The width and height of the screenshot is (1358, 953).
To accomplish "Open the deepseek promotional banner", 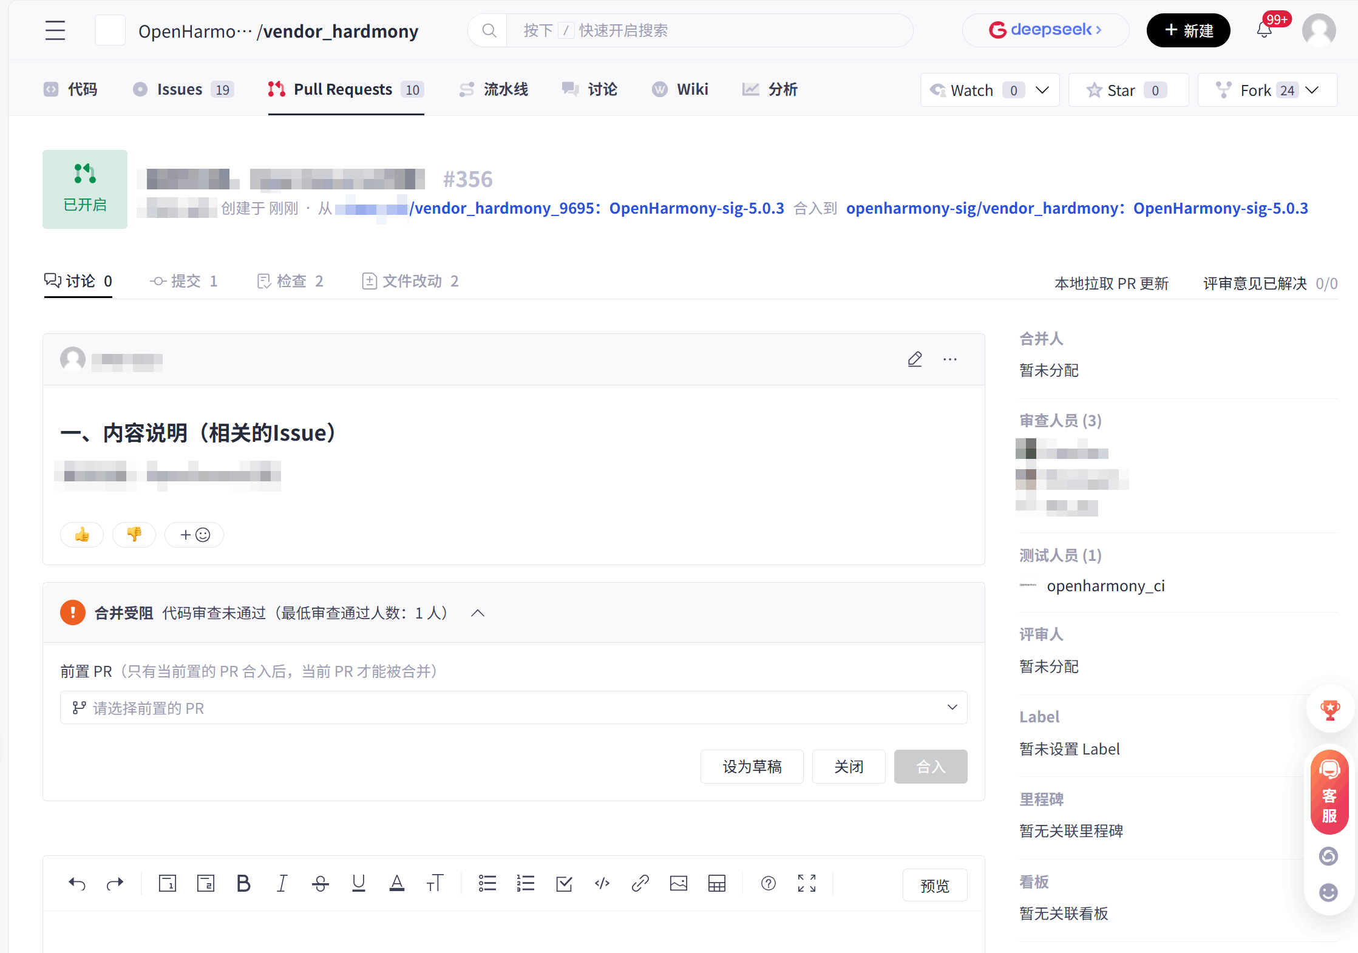I will coord(1045,30).
